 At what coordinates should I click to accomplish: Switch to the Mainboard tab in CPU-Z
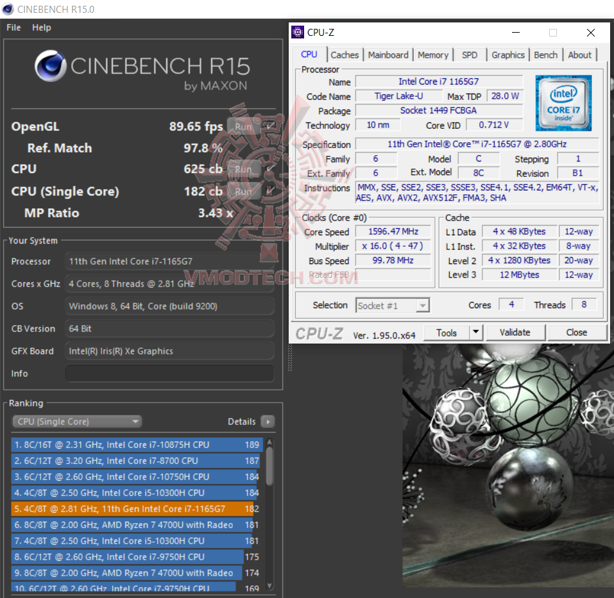(x=388, y=55)
